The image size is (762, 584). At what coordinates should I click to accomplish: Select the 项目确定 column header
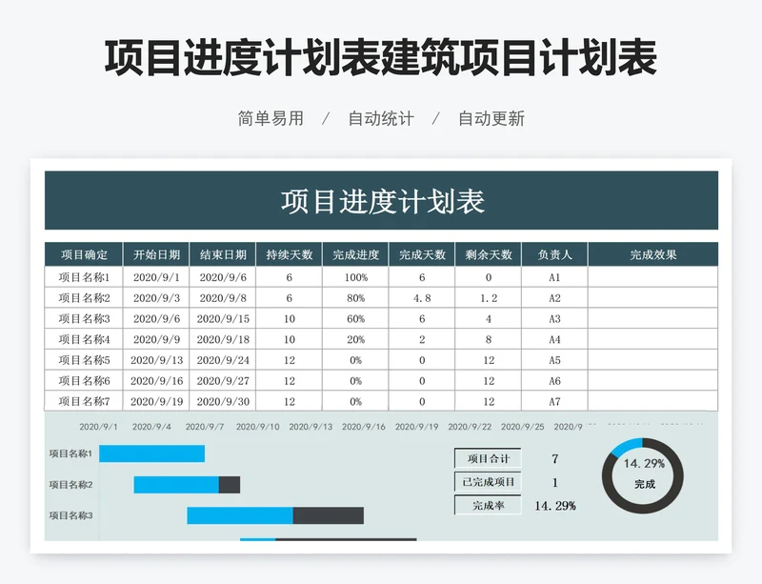click(84, 254)
